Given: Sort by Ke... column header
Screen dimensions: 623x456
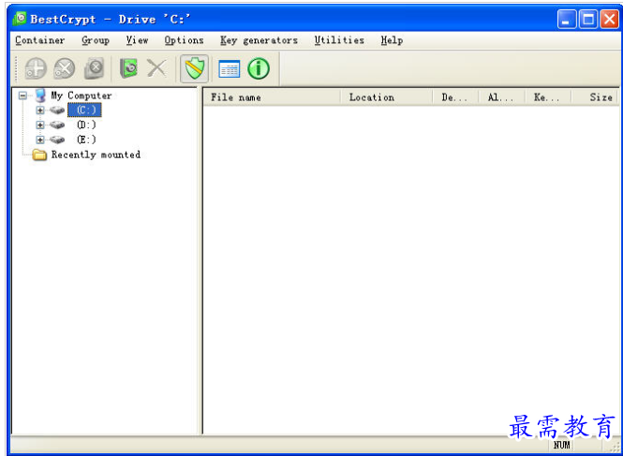Looking at the screenshot, I should tap(548, 97).
